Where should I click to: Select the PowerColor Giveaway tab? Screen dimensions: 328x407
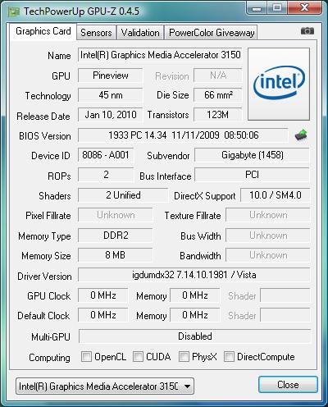212,33
